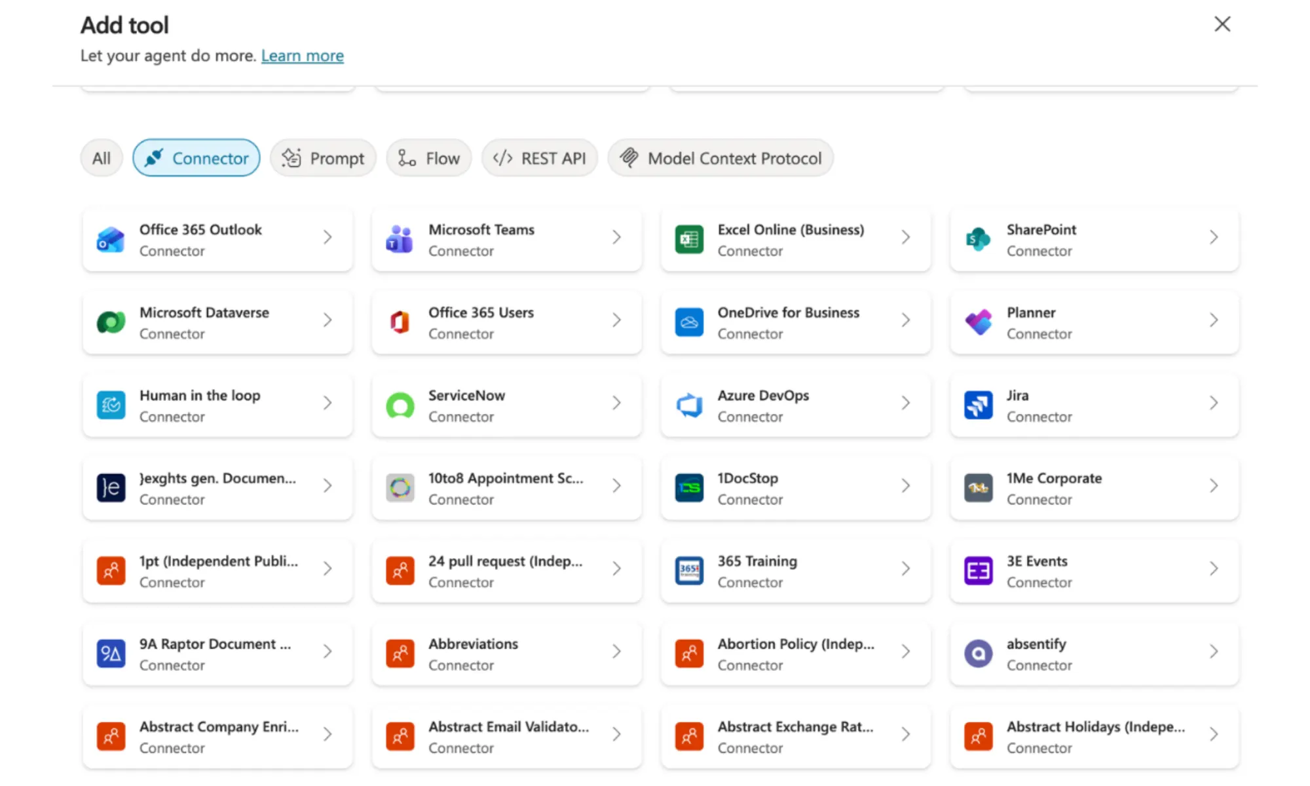This screenshot has width=1310, height=786.
Task: Close the Add tool dialog
Action: pyautogui.click(x=1222, y=24)
